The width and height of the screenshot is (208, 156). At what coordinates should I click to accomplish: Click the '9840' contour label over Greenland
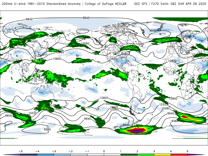153,31
